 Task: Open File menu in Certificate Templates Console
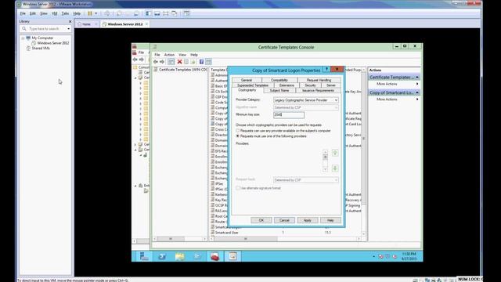157,55
